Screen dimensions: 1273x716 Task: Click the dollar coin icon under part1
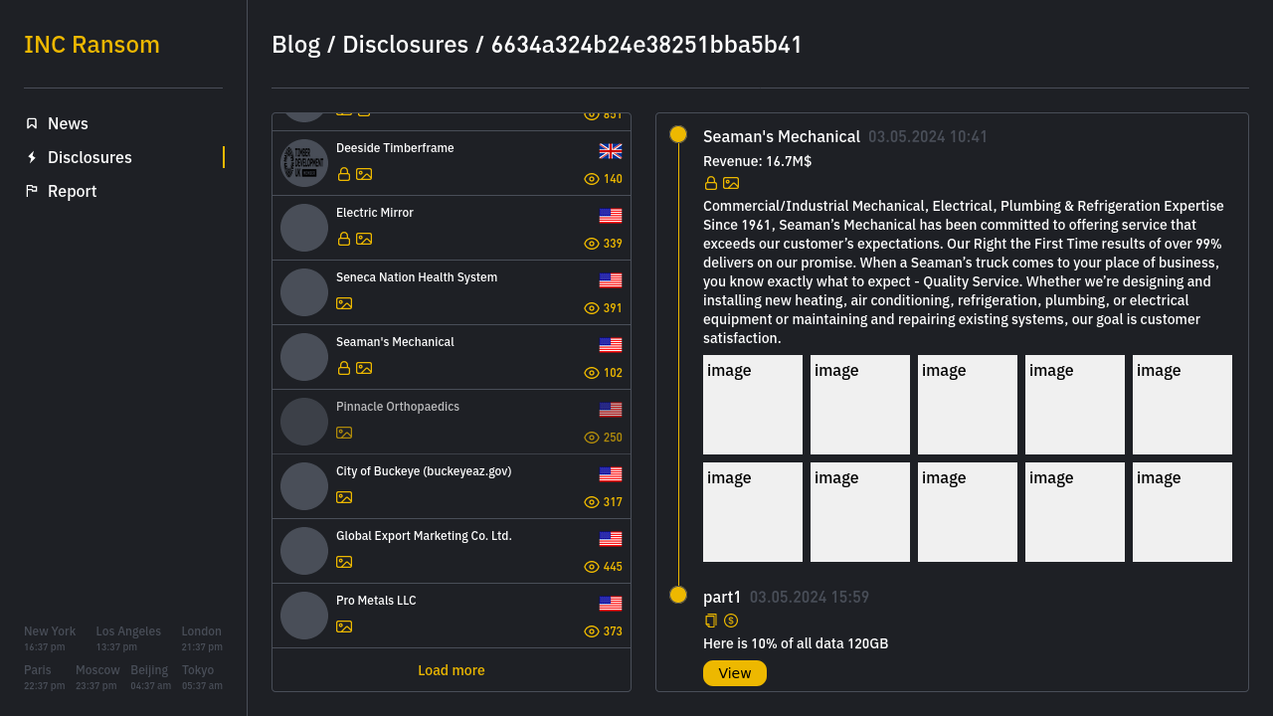click(x=731, y=621)
